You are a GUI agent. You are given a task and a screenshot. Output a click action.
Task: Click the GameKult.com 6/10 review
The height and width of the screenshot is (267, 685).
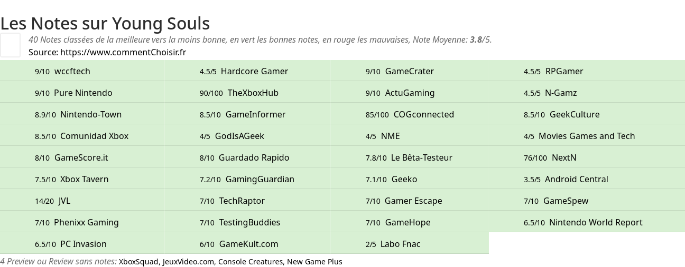(x=248, y=244)
